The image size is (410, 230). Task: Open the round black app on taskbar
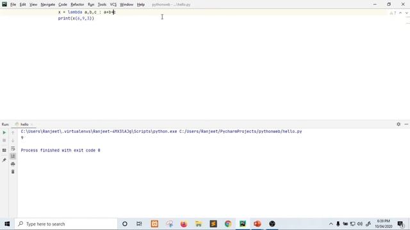point(272,224)
